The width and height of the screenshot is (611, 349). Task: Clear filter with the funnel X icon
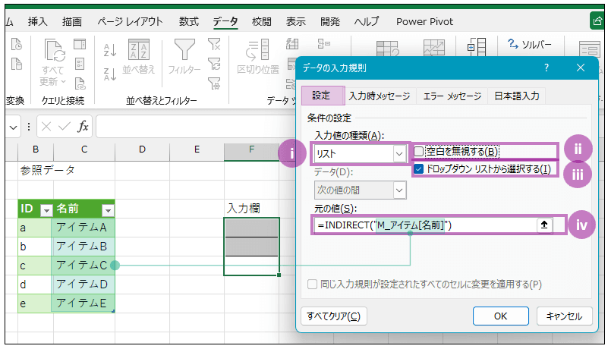[214, 45]
